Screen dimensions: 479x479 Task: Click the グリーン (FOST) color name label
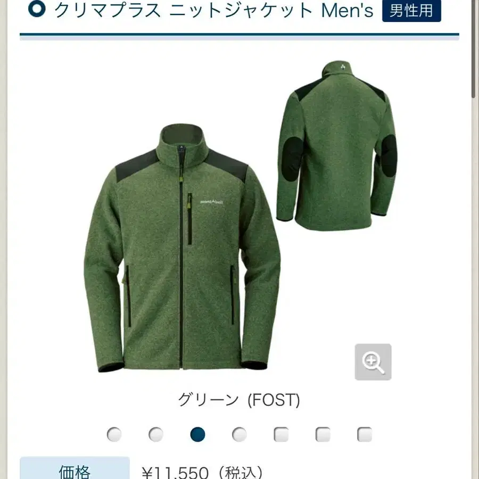pos(239,400)
